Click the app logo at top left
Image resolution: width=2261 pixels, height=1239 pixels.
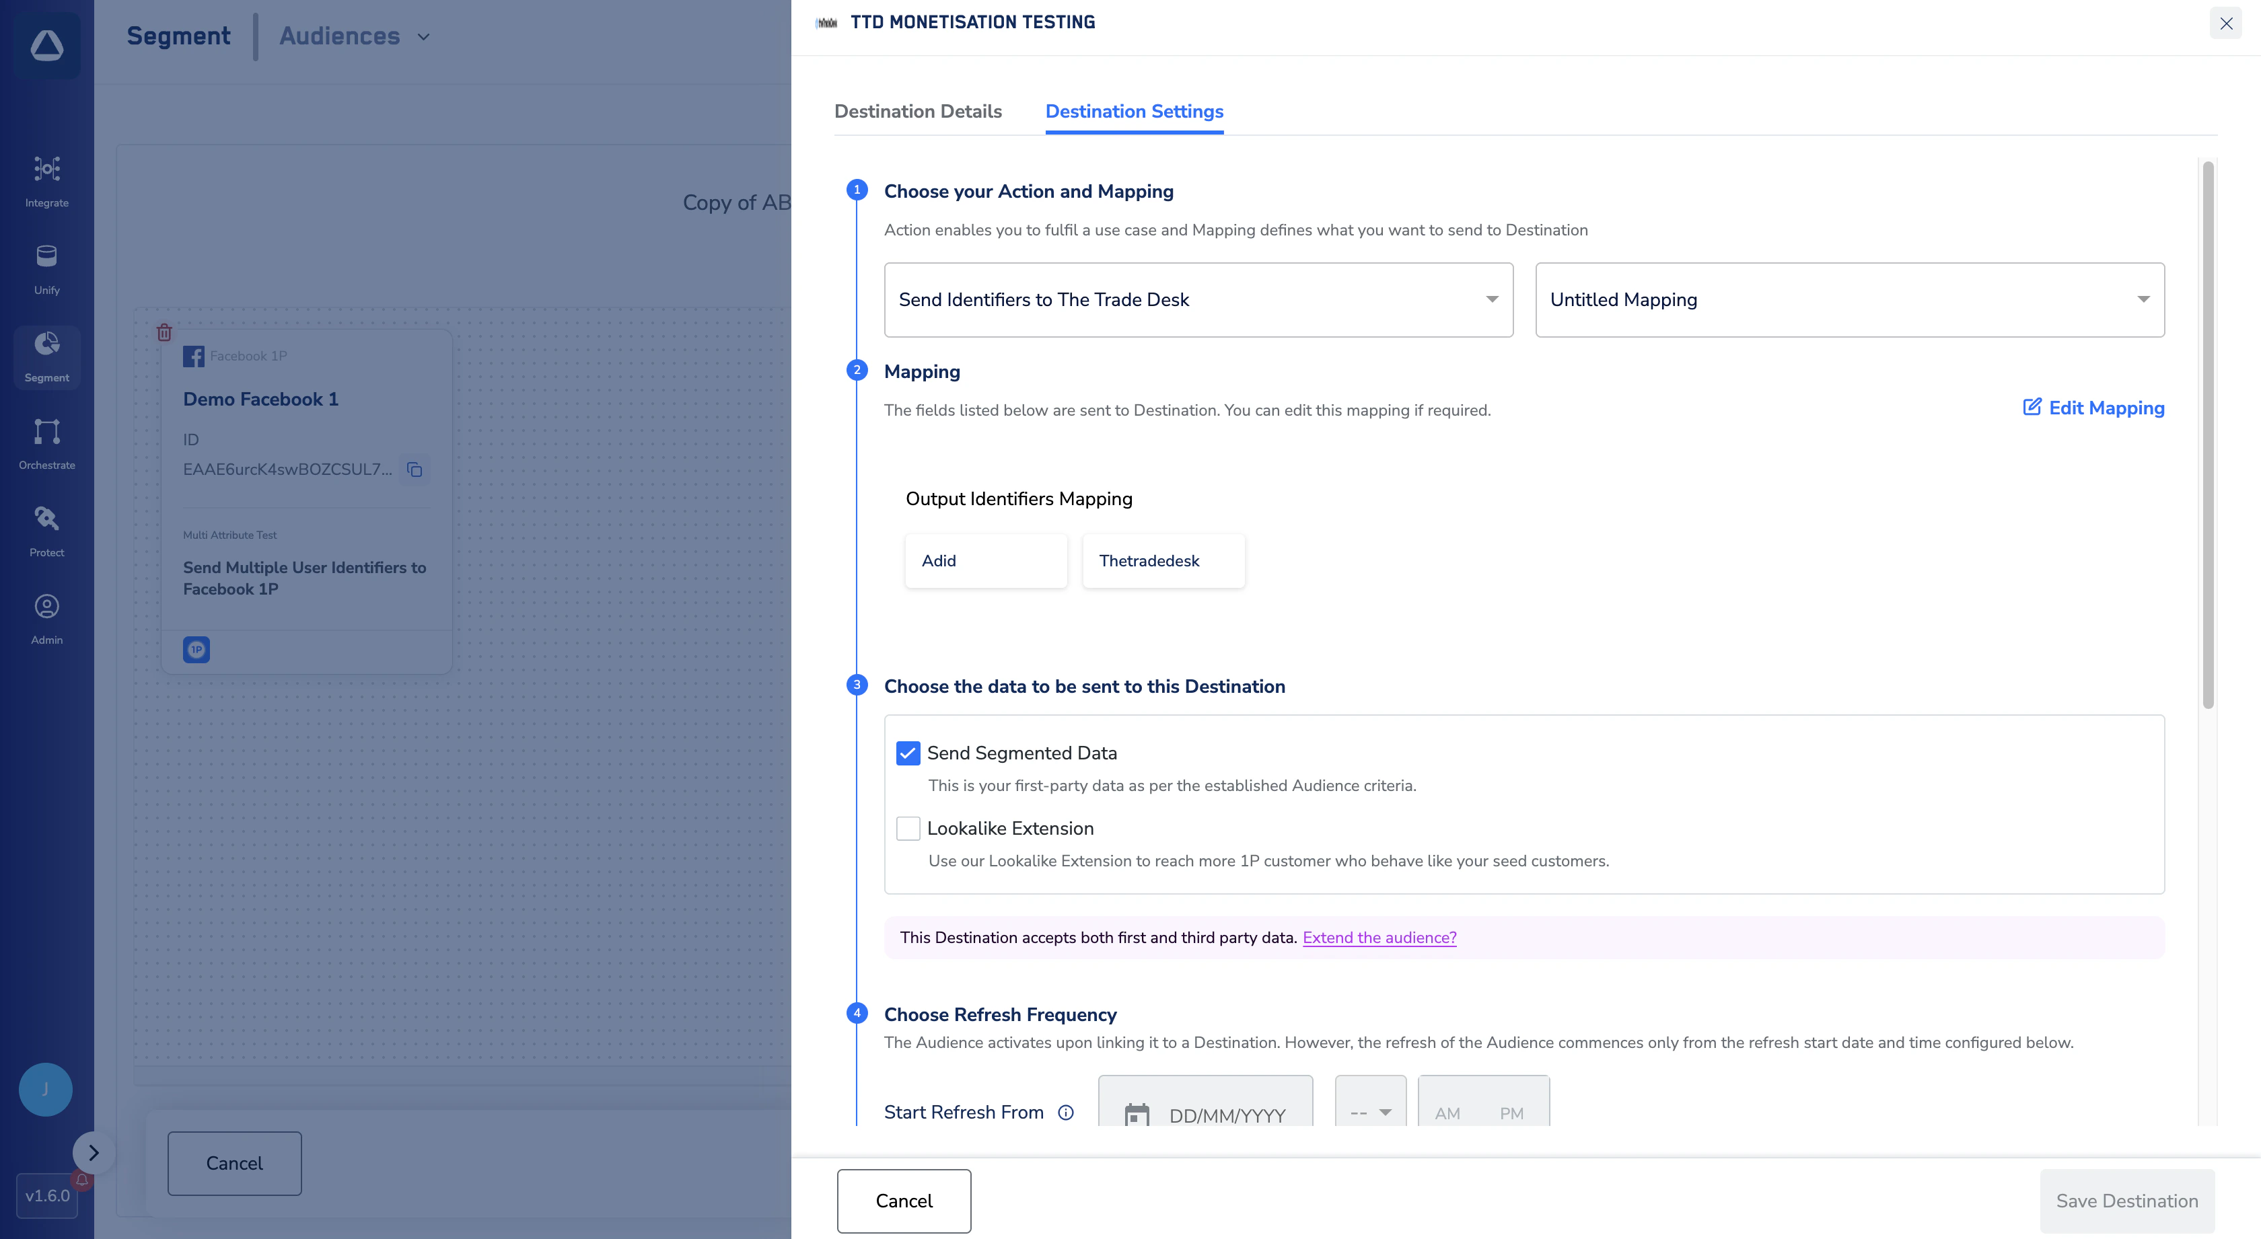pos(46,46)
